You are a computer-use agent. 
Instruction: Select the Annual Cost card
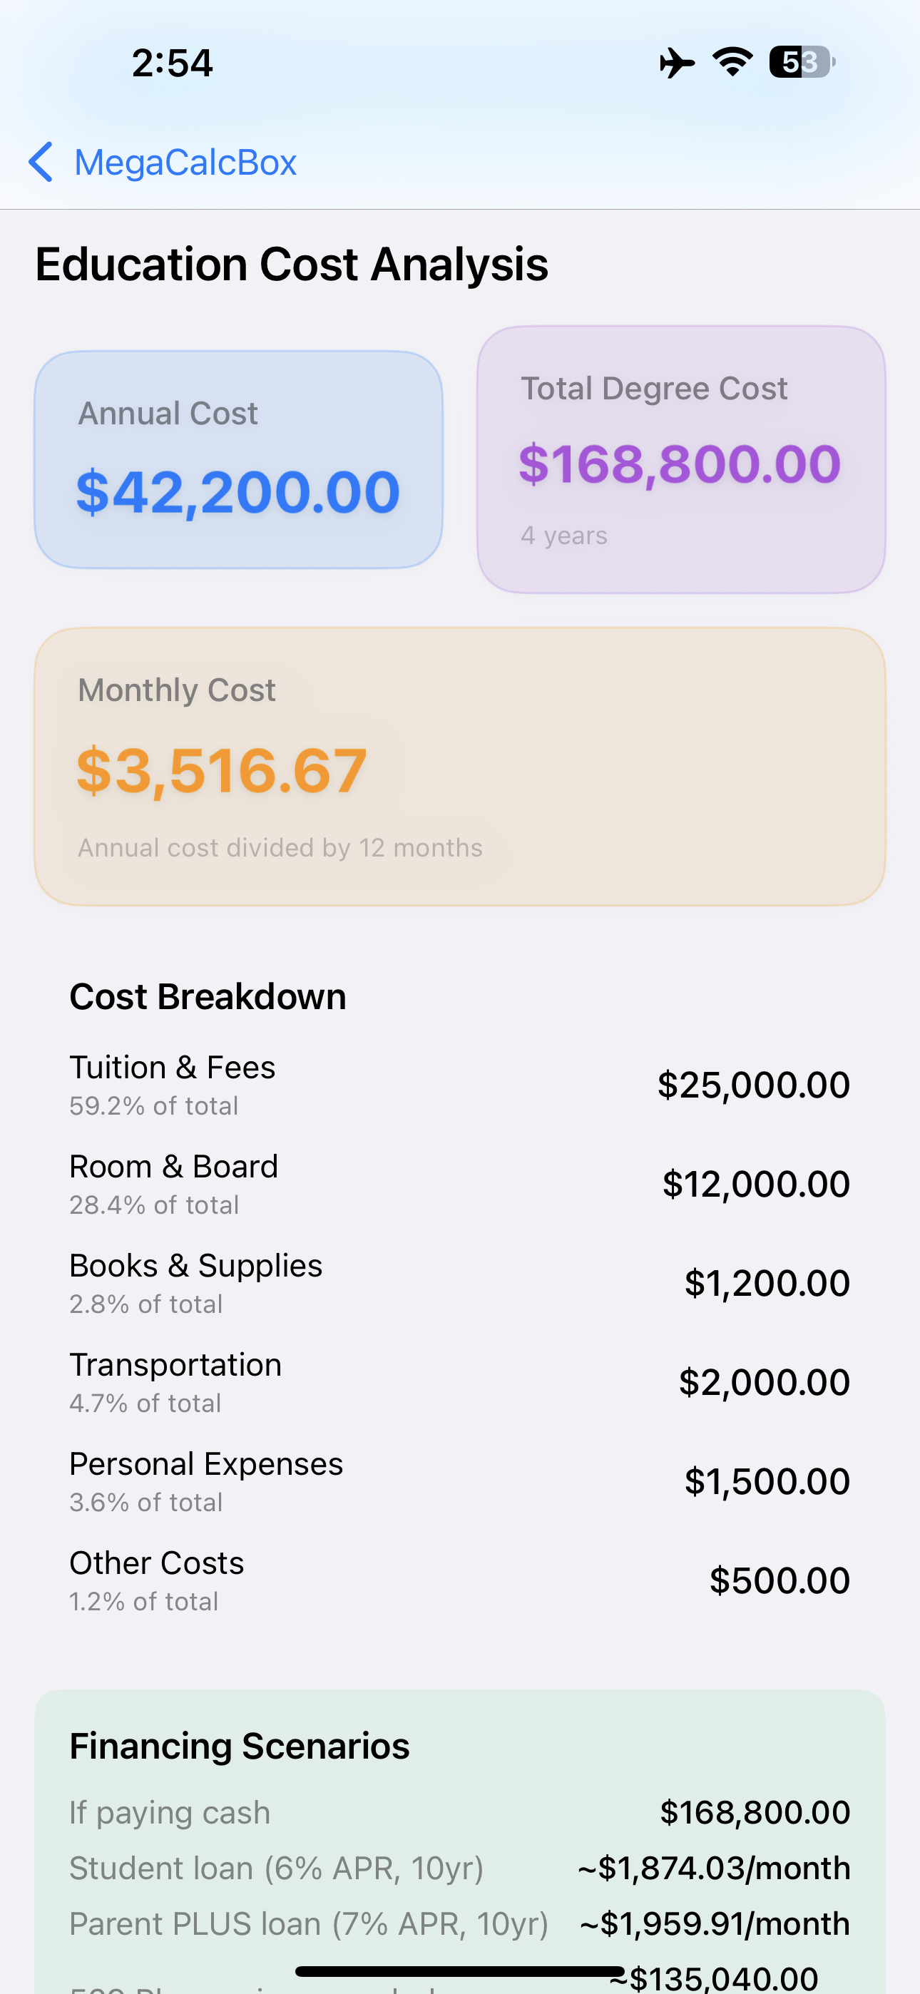pyautogui.click(x=238, y=460)
